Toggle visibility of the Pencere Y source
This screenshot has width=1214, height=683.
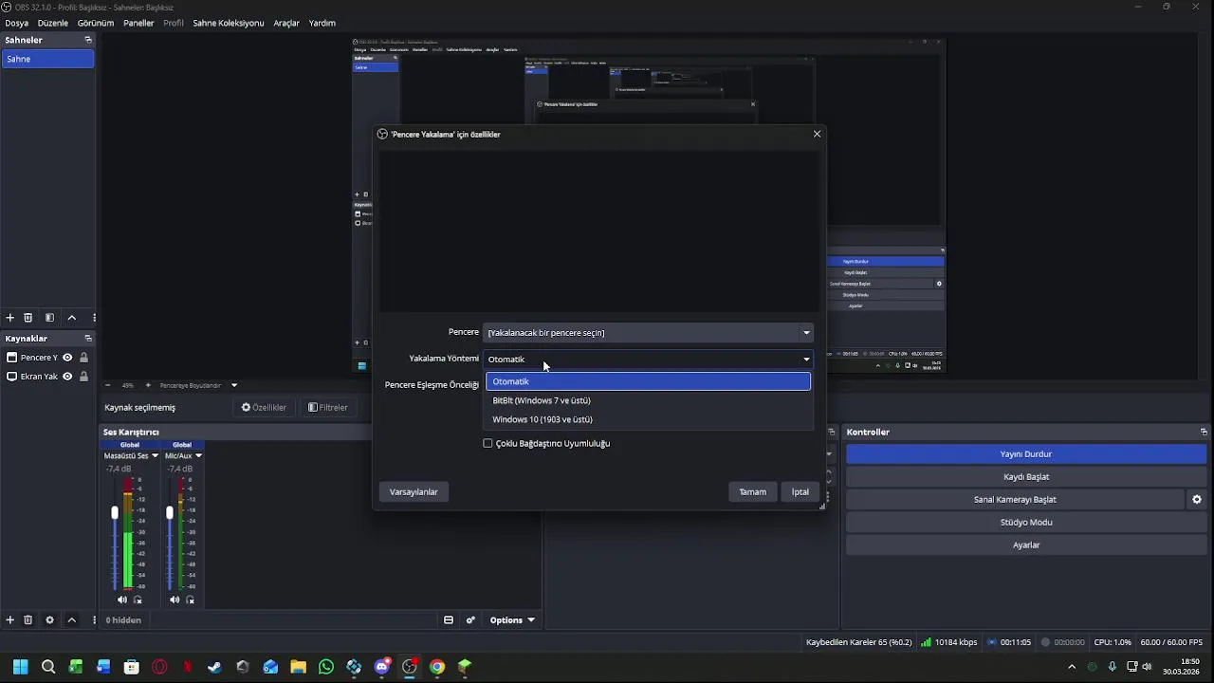coord(67,358)
